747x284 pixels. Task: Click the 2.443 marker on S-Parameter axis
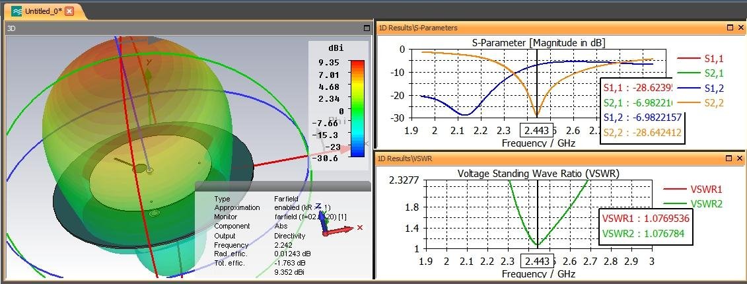click(x=537, y=130)
